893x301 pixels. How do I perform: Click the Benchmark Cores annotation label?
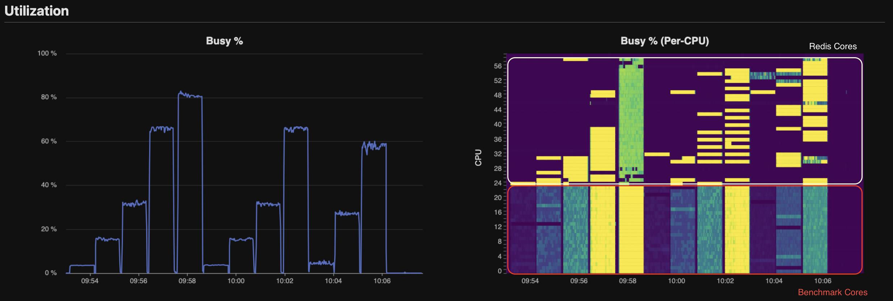tap(832, 292)
